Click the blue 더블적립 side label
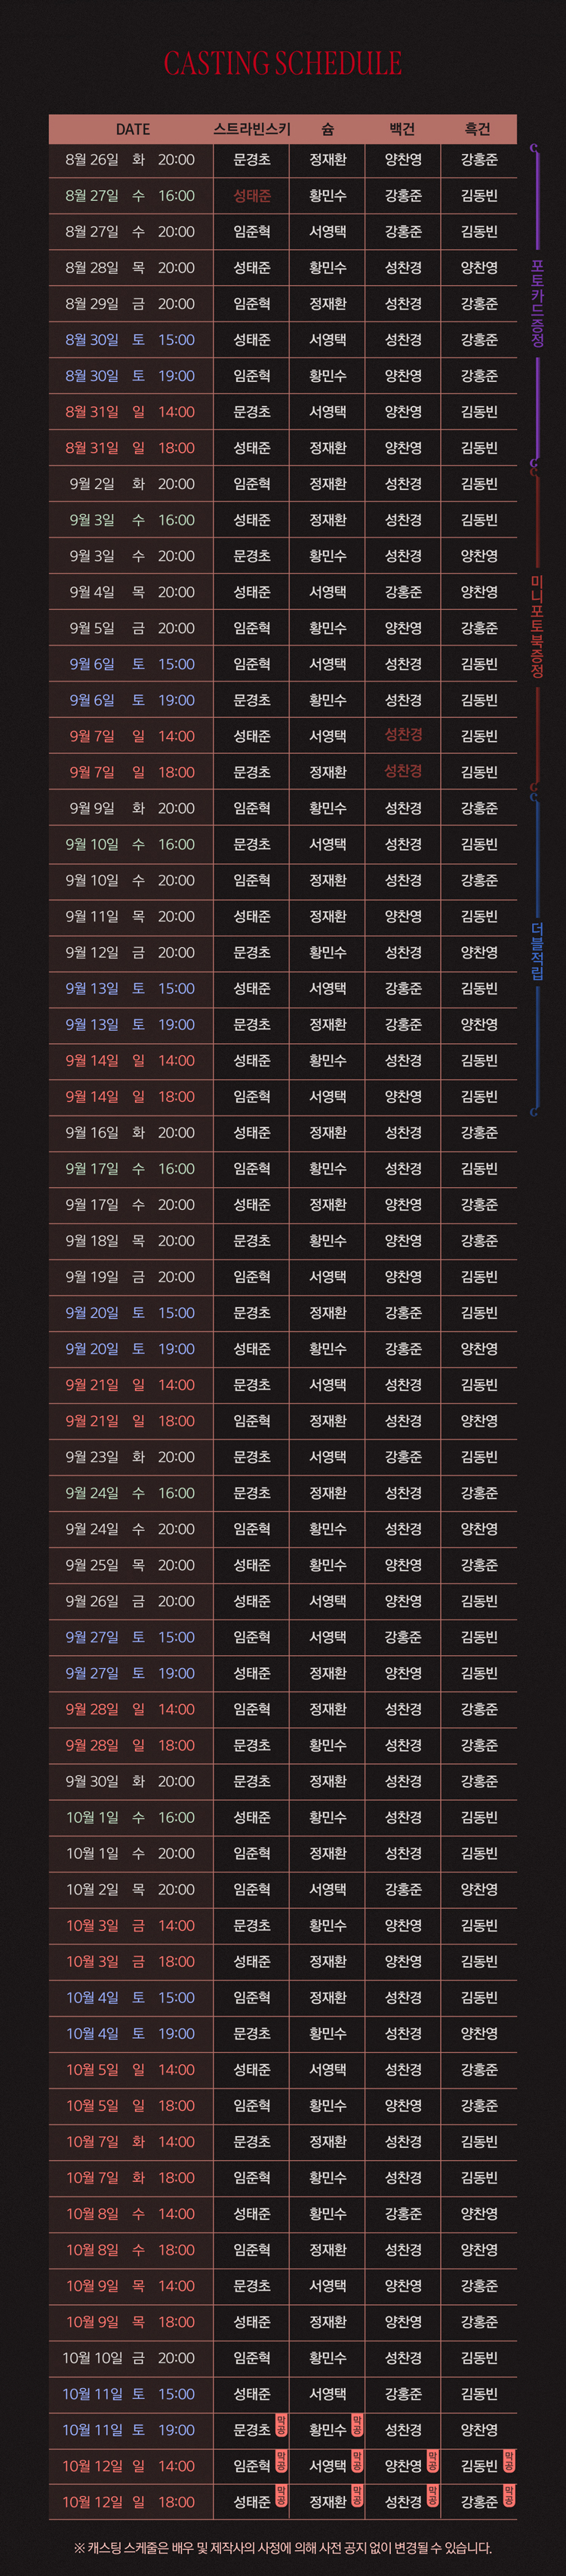This screenshot has height=2576, width=566. point(538,951)
